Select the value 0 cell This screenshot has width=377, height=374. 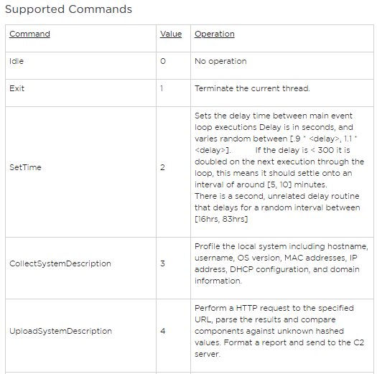(x=173, y=65)
